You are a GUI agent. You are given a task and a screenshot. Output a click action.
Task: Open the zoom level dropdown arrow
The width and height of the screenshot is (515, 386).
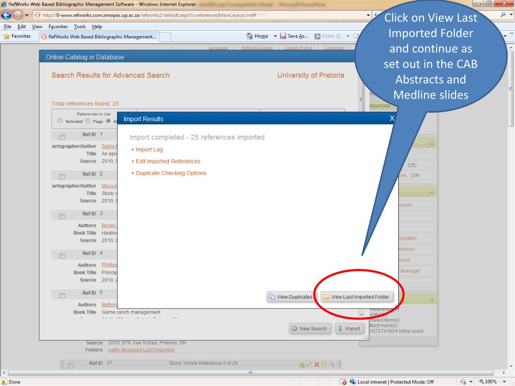pyautogui.click(x=504, y=382)
